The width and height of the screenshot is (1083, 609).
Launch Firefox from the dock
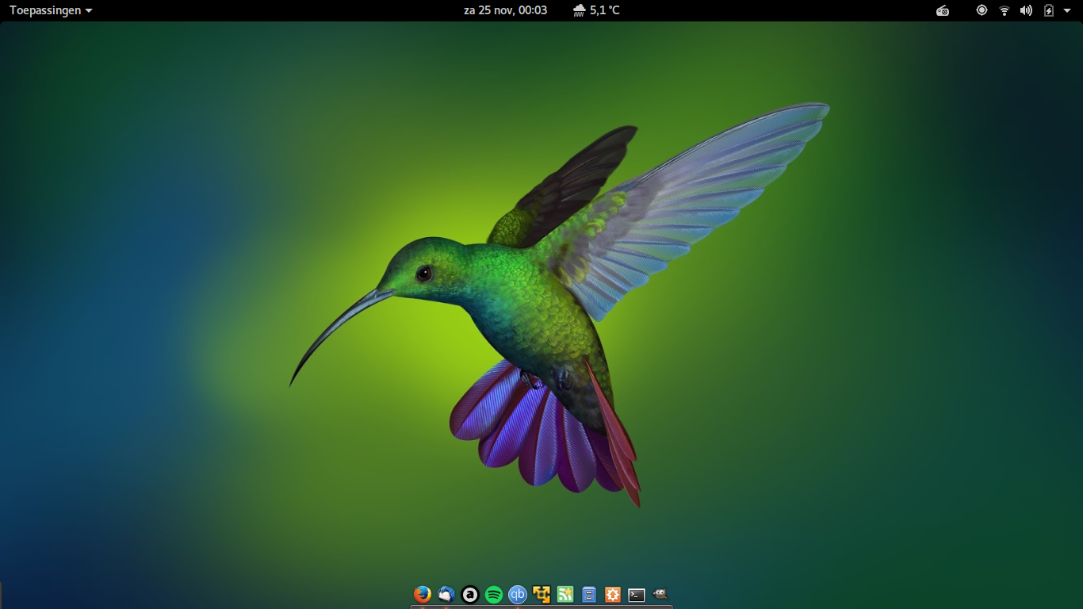(423, 594)
